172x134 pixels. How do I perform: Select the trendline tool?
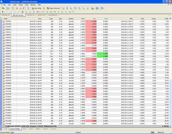(19, 12)
